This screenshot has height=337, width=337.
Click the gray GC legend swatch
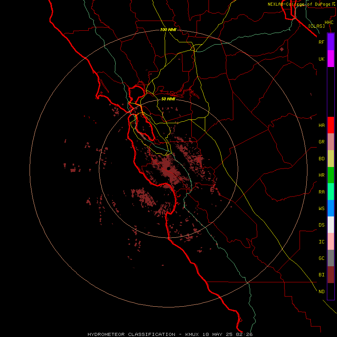point(331,258)
